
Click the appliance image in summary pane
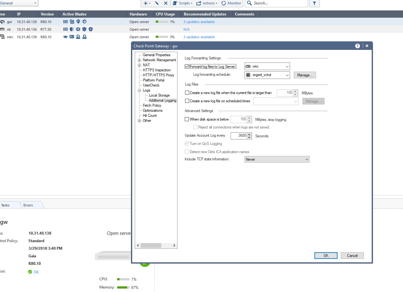tap(113, 256)
